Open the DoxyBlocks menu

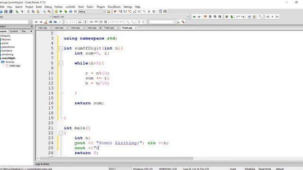click(114, 7)
